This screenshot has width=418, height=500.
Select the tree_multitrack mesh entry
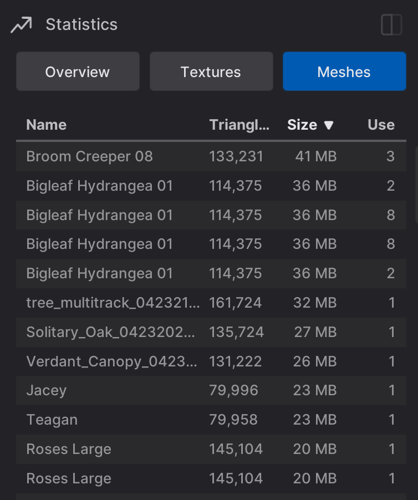pos(110,303)
